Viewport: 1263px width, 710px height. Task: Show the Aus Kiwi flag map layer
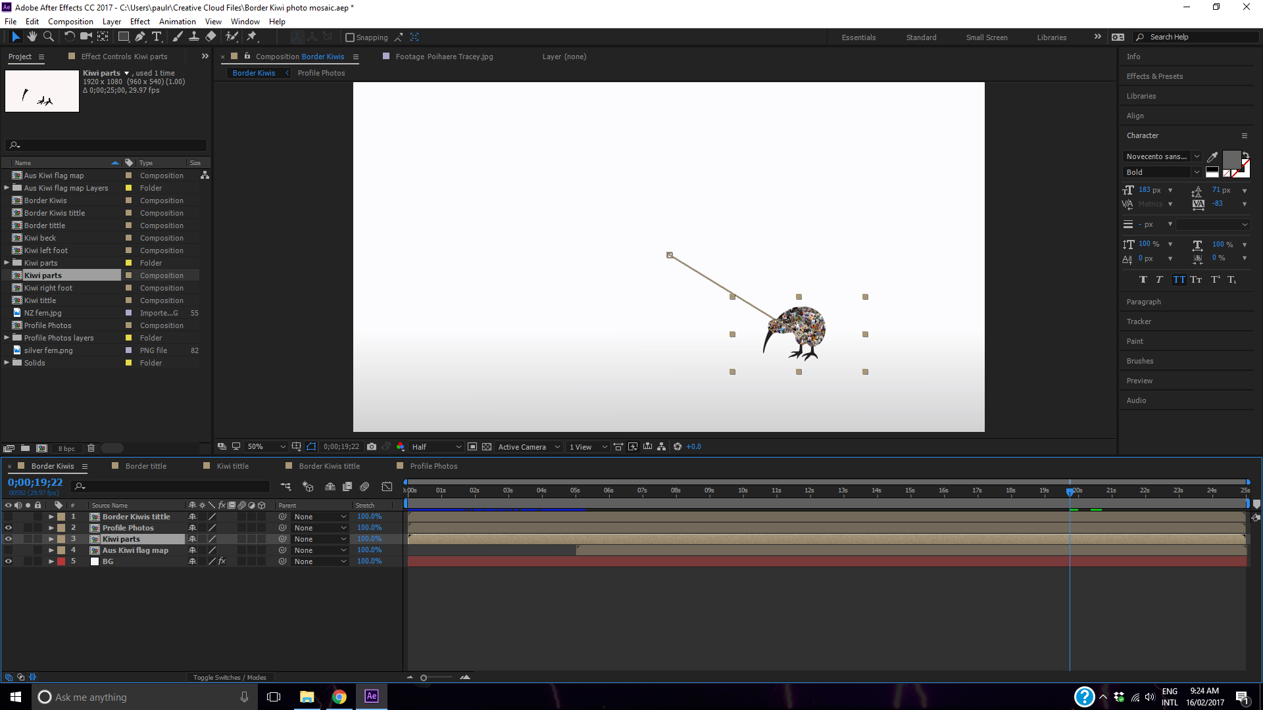[9, 550]
